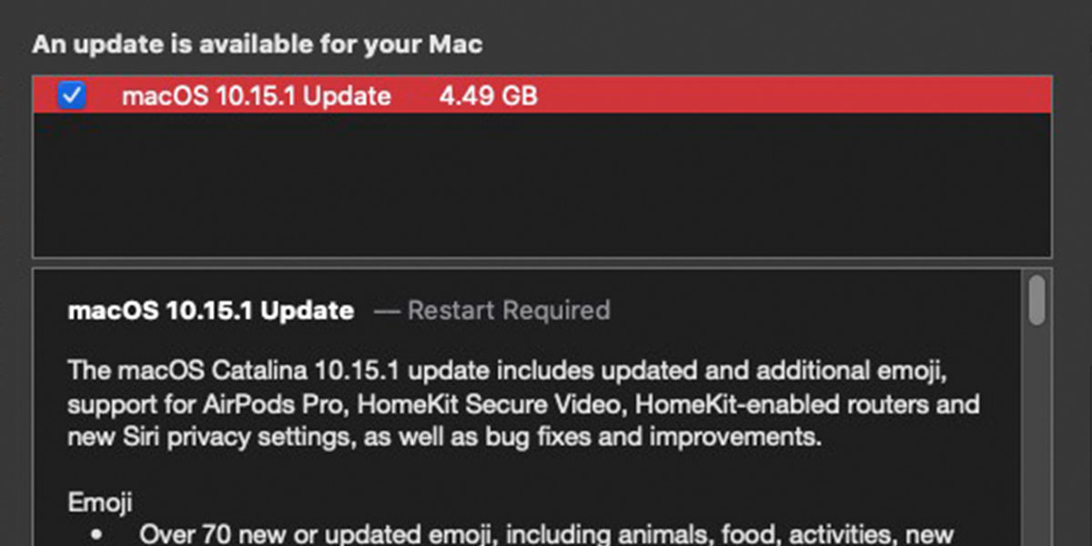Click the release notes scrollbar thumb
This screenshot has width=1092, height=546.
(1036, 299)
